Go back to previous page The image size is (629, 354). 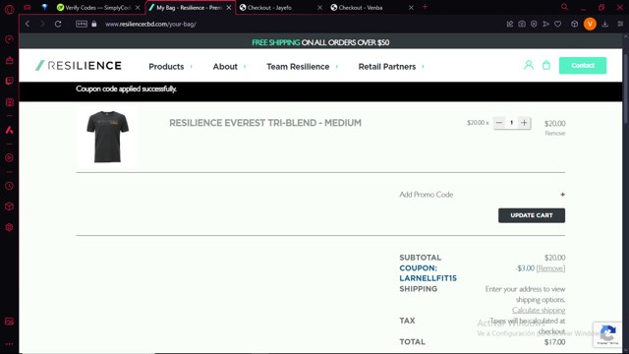28,24
